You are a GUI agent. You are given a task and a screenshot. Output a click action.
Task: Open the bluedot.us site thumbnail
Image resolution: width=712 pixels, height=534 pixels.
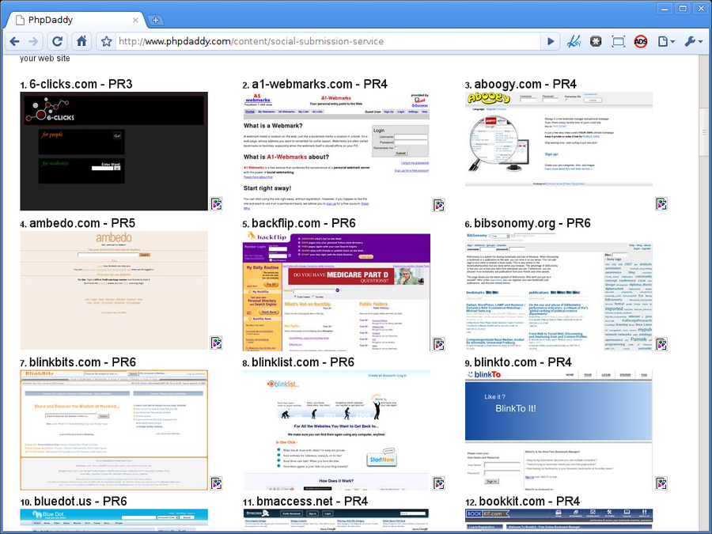coord(114,520)
